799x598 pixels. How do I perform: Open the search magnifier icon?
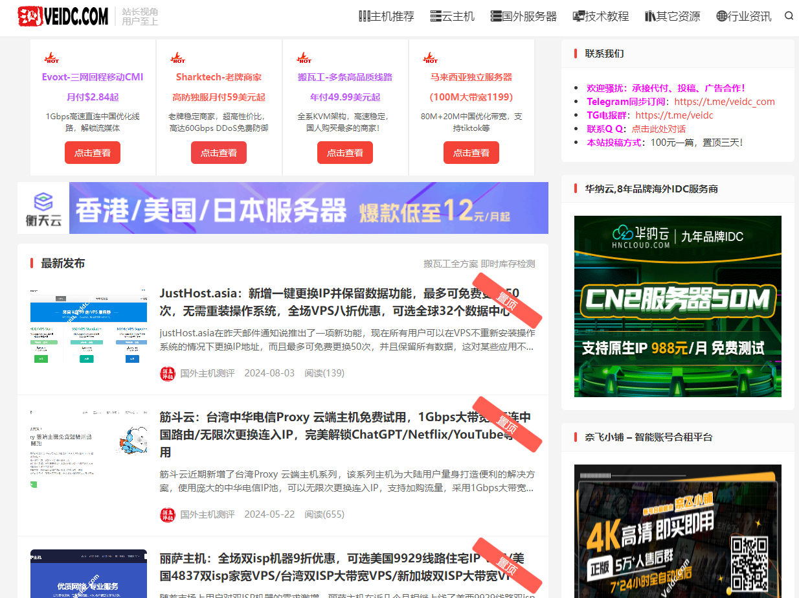789,16
